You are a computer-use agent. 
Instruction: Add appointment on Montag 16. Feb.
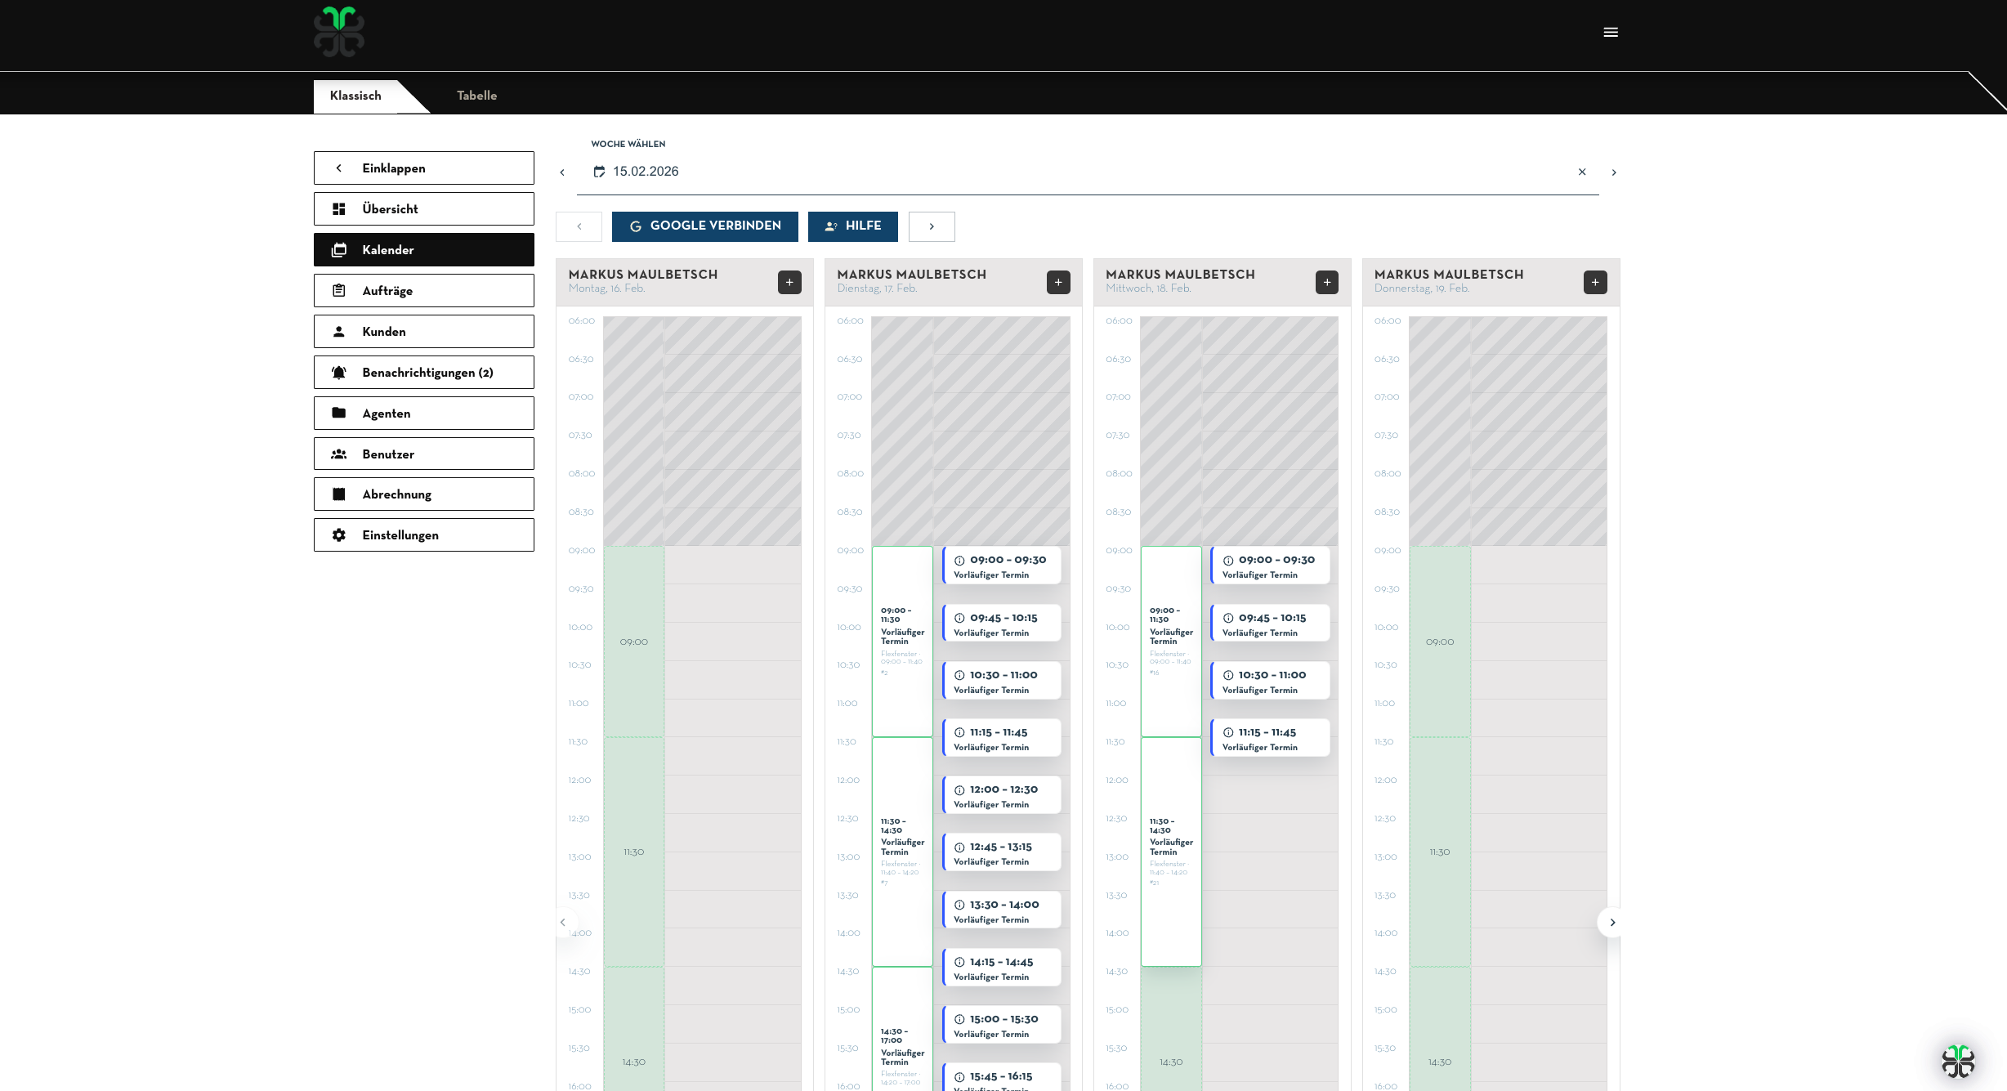[x=789, y=283]
